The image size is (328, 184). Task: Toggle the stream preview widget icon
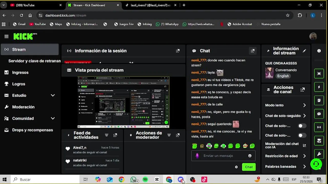[x=319, y=74]
